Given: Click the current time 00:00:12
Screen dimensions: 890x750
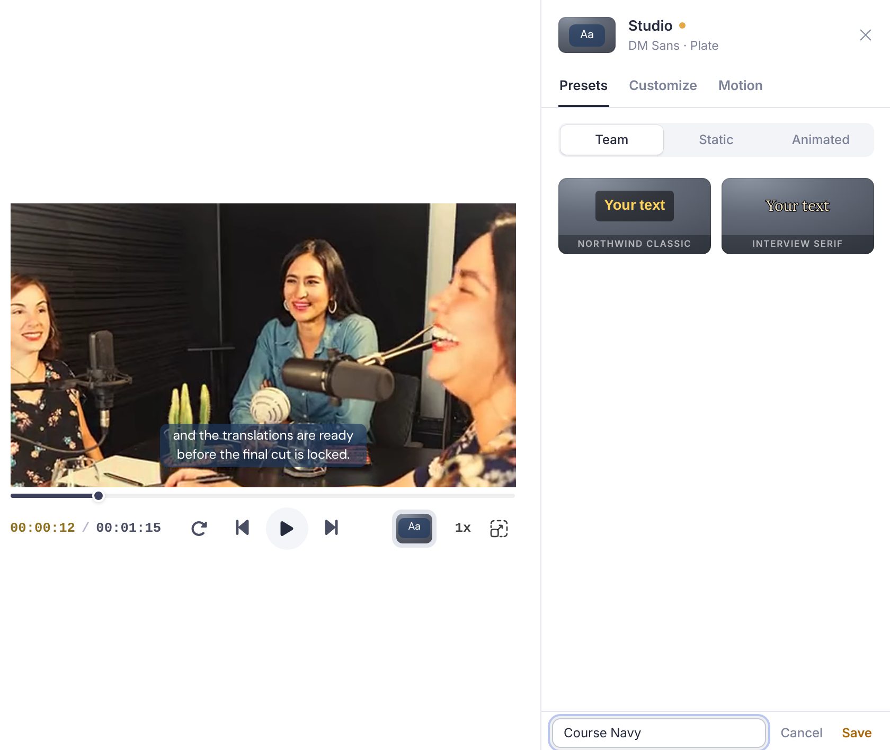Looking at the screenshot, I should click(42, 528).
